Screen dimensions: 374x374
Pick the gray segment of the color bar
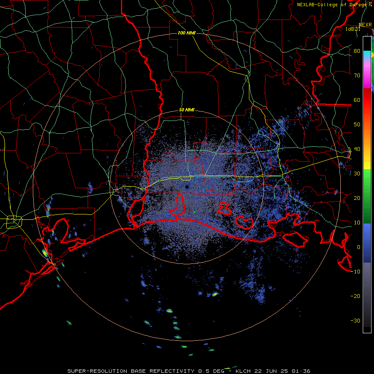[367, 295]
